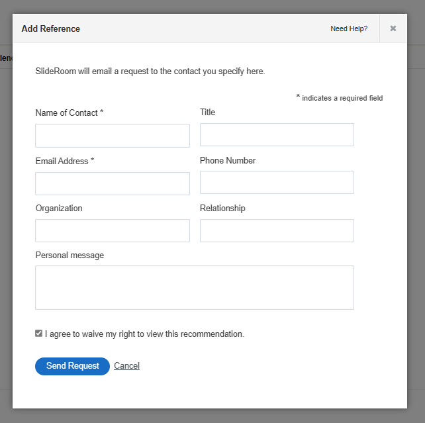Uncheck the waive right to view checkbox

(38, 334)
